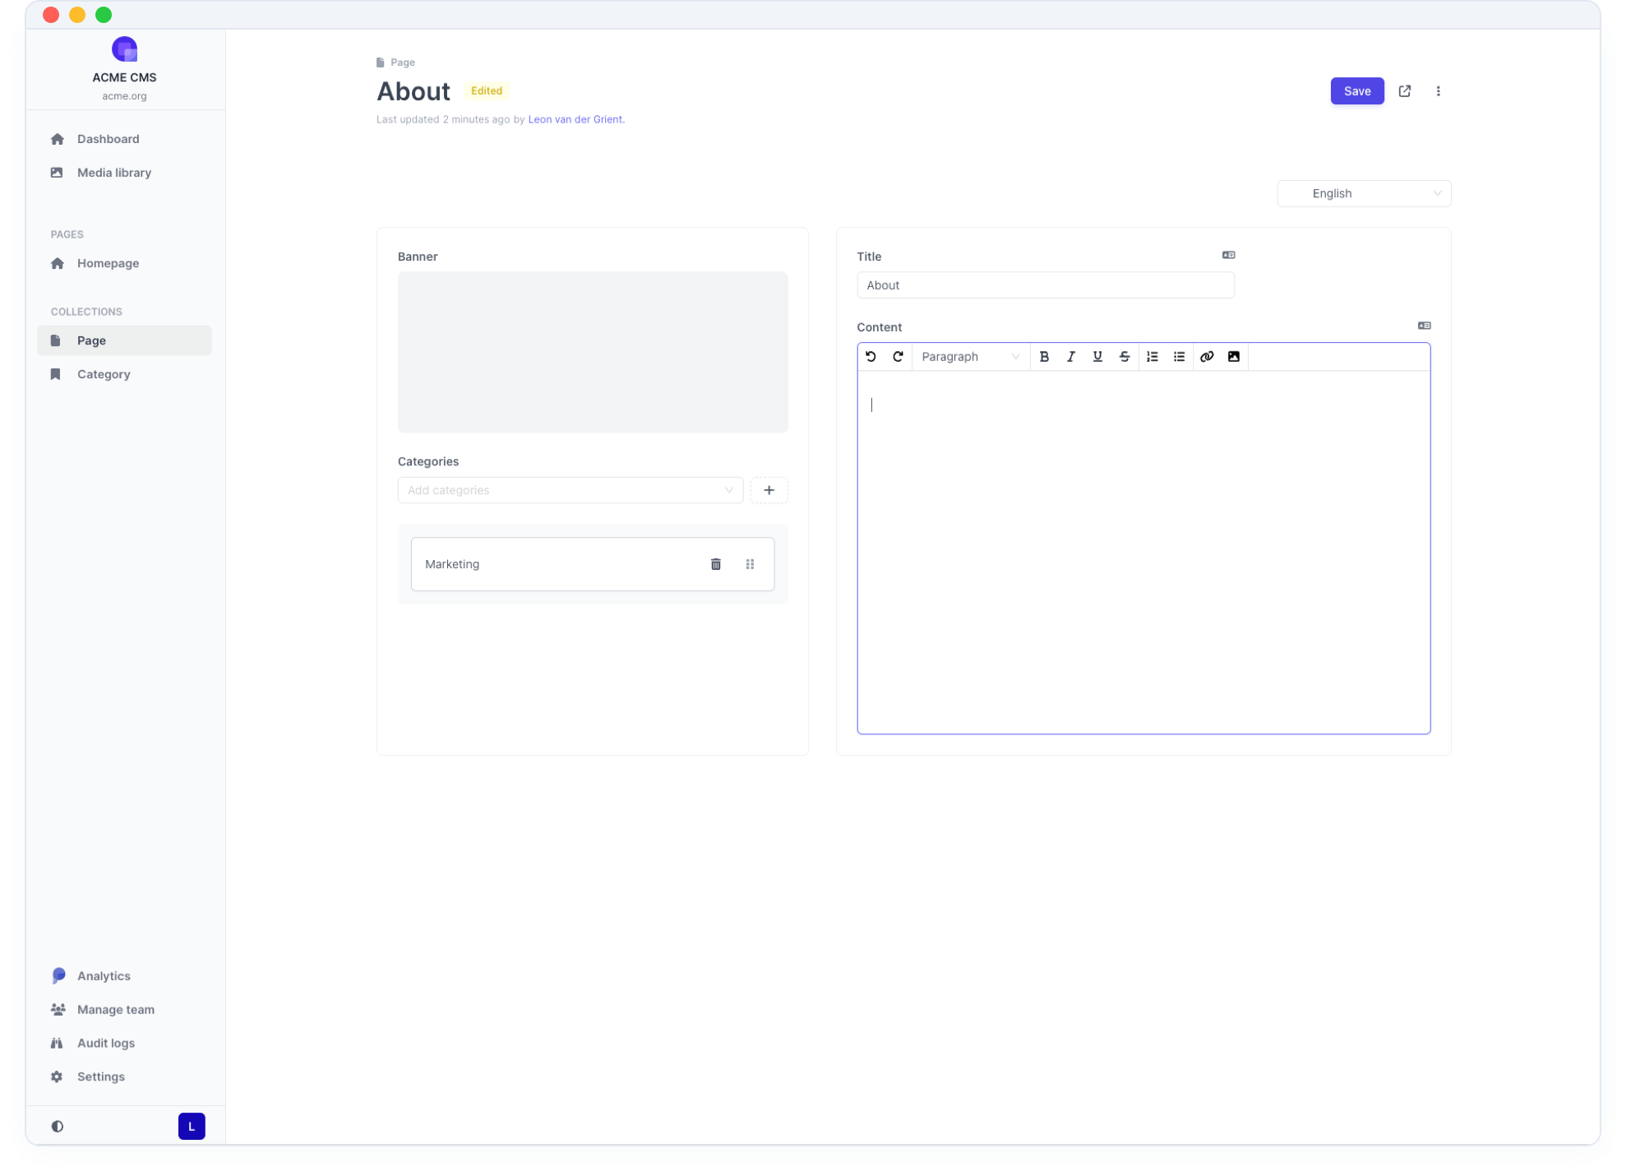Insert an image into content
Image resolution: width=1626 pixels, height=1176 pixels.
[x=1233, y=356]
